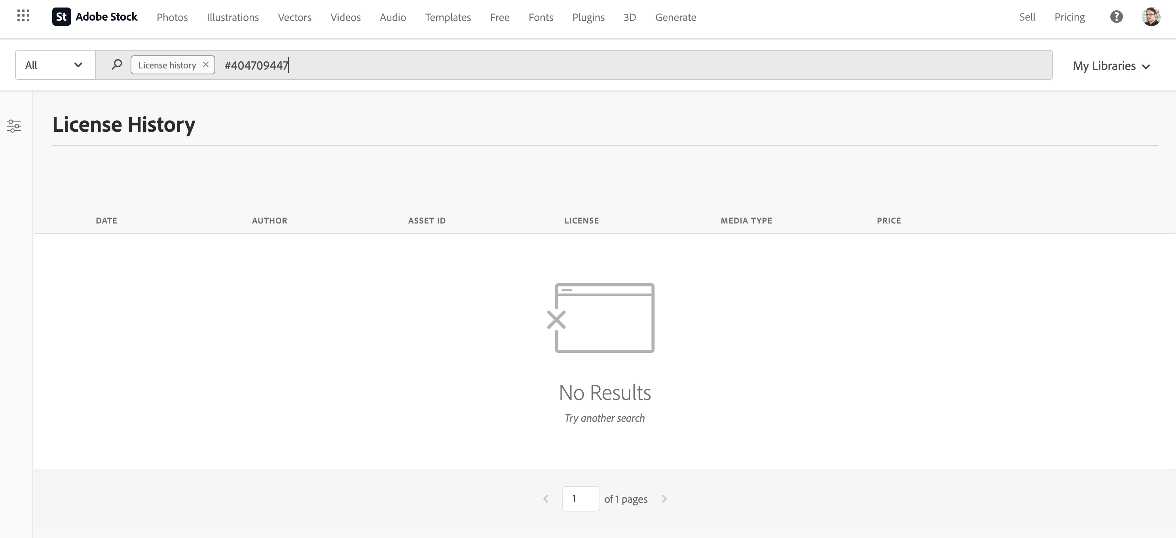Click the page number input field

pos(581,499)
